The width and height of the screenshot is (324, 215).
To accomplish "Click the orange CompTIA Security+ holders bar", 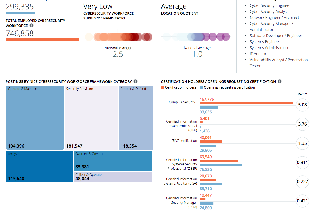I will (x=246, y=103).
